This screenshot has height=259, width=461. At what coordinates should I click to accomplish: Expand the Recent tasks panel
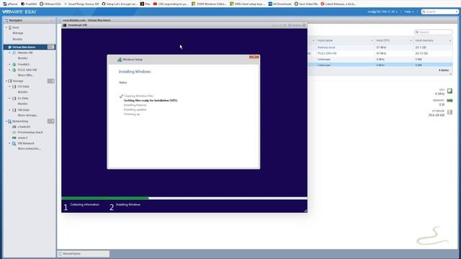[x=84, y=254]
